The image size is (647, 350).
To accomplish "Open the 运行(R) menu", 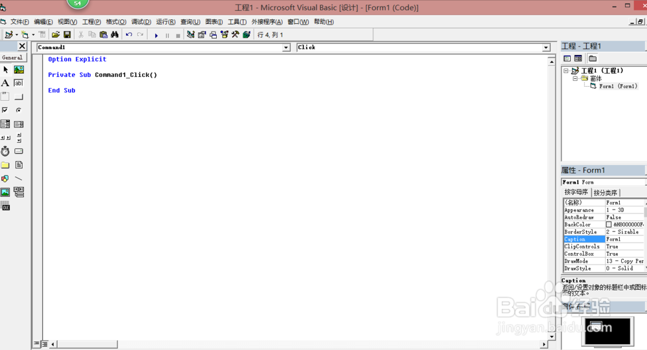I will point(166,22).
